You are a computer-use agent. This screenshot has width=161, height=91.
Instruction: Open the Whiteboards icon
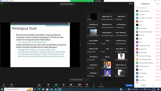101,85
